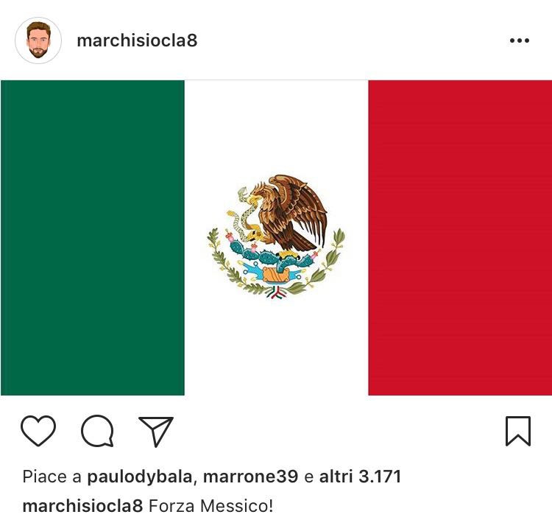Click the marchisiocla8 username in the post header
This screenshot has width=552, height=520.
tap(137, 41)
